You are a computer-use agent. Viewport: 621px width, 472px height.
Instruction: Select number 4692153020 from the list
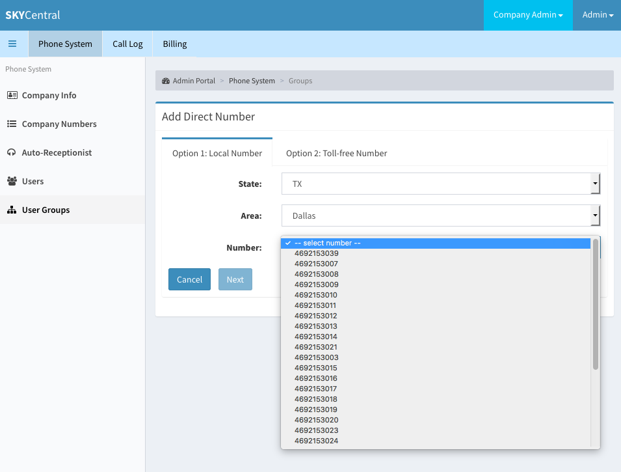(436, 420)
